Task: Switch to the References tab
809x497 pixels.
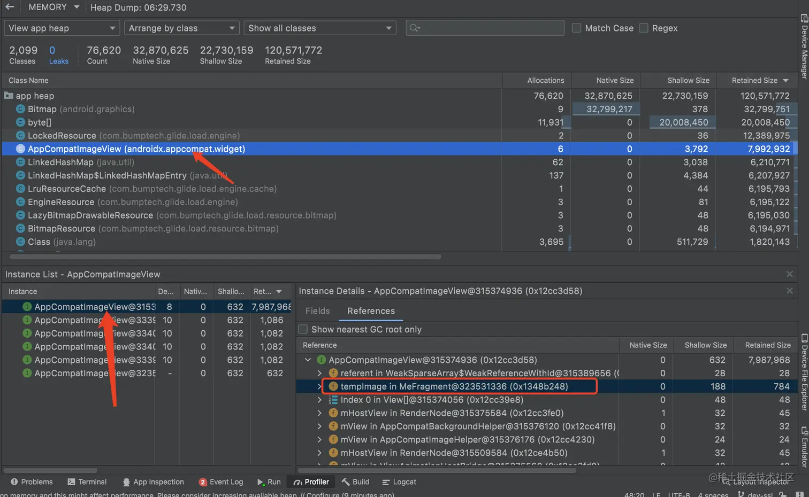Action: (x=371, y=311)
